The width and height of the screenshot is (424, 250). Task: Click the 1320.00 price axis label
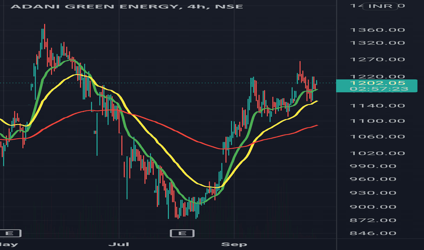(378, 43)
